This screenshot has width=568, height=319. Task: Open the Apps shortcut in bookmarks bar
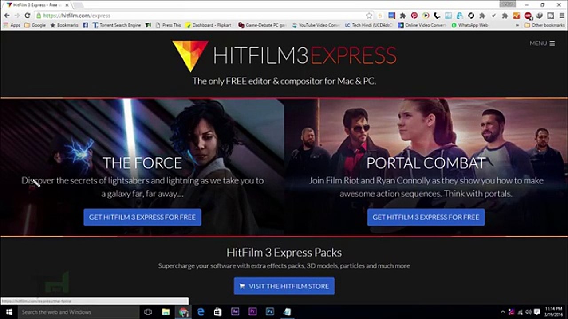coord(12,25)
